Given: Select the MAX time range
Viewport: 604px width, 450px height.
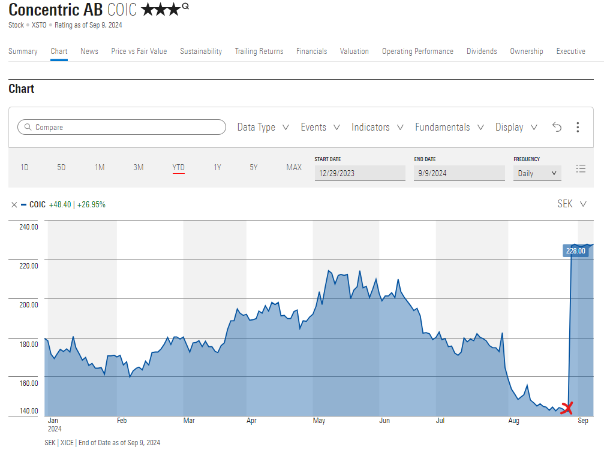Looking at the screenshot, I should pyautogui.click(x=294, y=167).
